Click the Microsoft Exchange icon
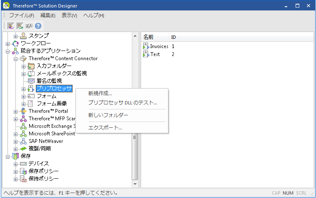Image resolution: width=316 pixels, height=198 pixels. click(23, 126)
